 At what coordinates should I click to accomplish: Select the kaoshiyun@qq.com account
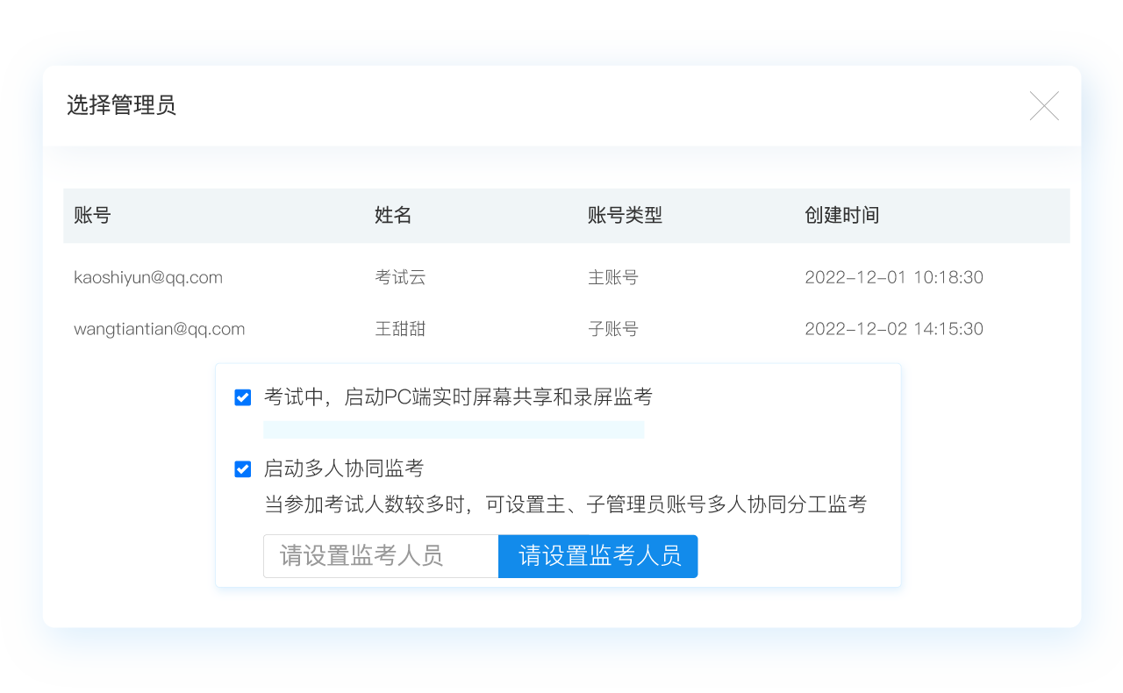148,278
